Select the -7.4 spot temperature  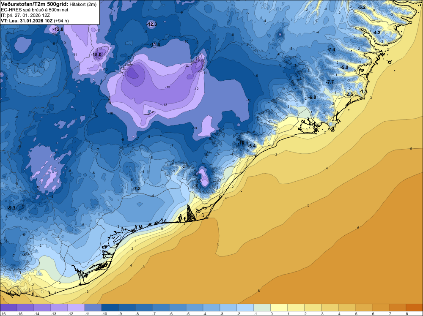pyautogui.click(x=331, y=50)
